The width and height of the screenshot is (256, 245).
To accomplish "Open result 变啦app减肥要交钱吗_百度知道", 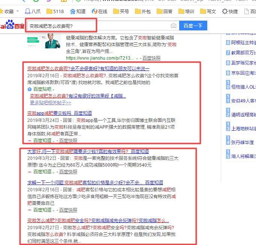I will (x=60, y=113).
